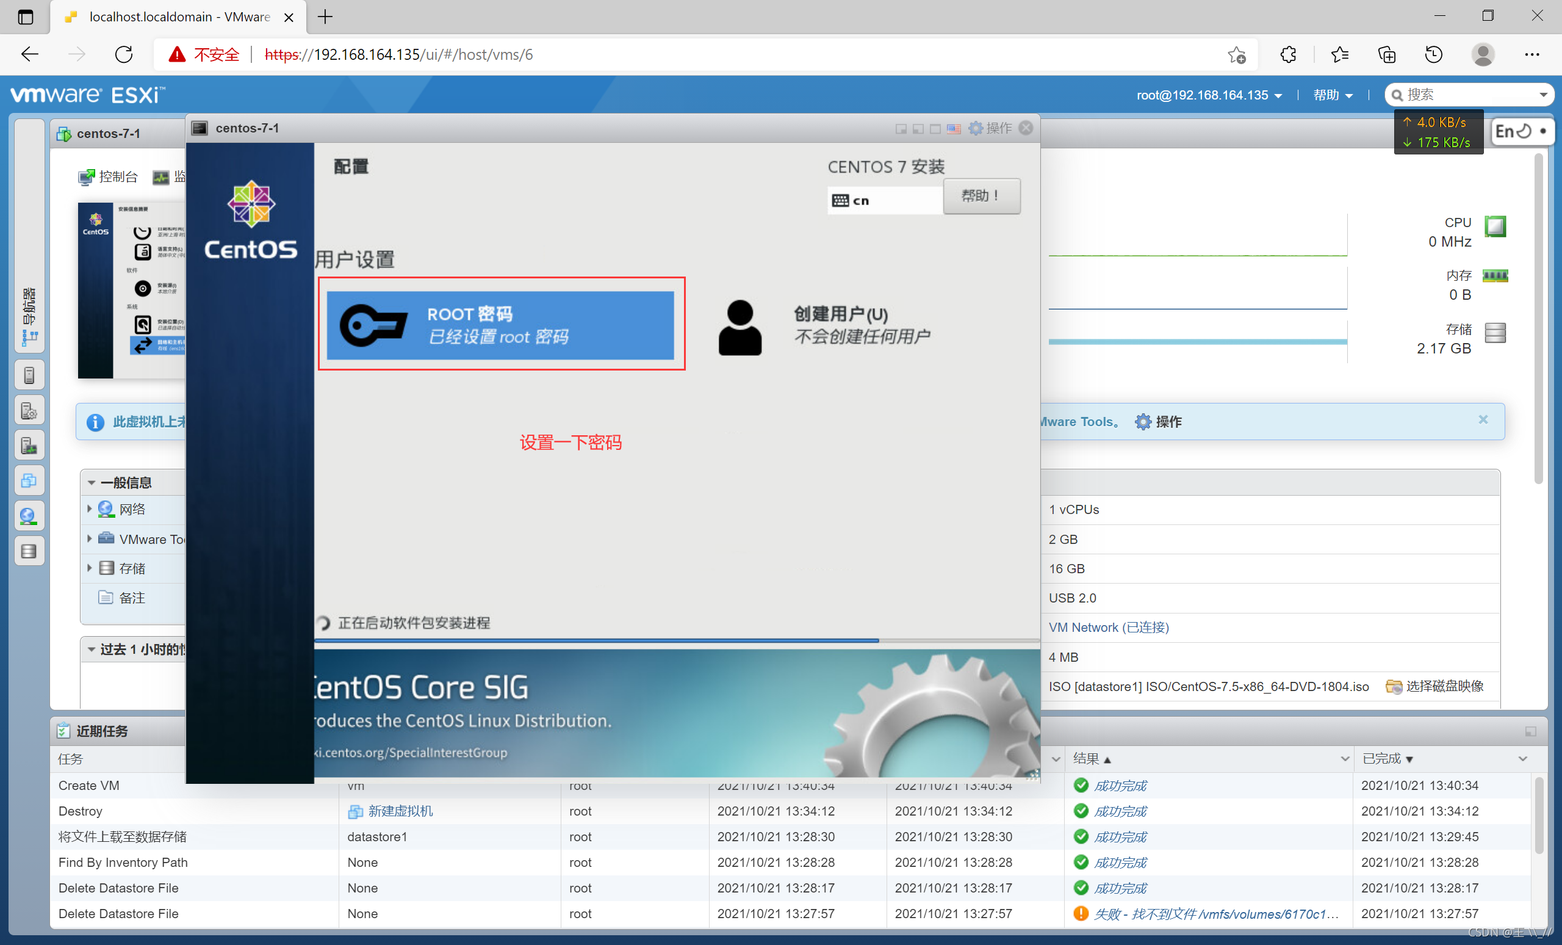The image size is (1562, 945).
Task: Dismiss the VMware Tools info banner
Action: (1483, 420)
